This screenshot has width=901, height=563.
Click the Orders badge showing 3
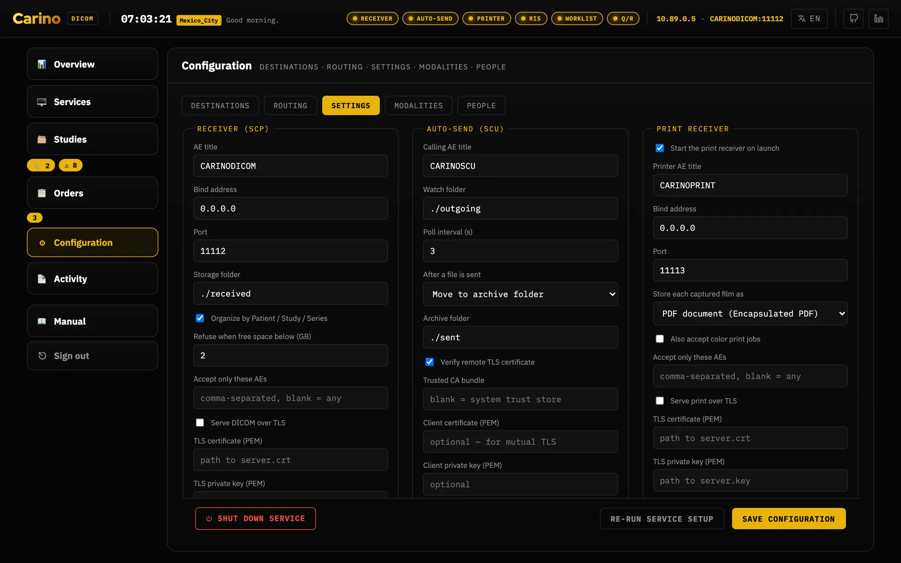(x=35, y=218)
